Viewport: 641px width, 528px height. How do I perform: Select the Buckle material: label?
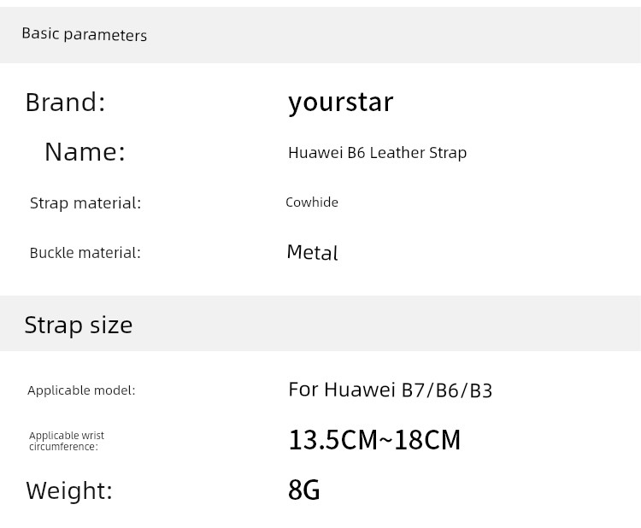(85, 253)
